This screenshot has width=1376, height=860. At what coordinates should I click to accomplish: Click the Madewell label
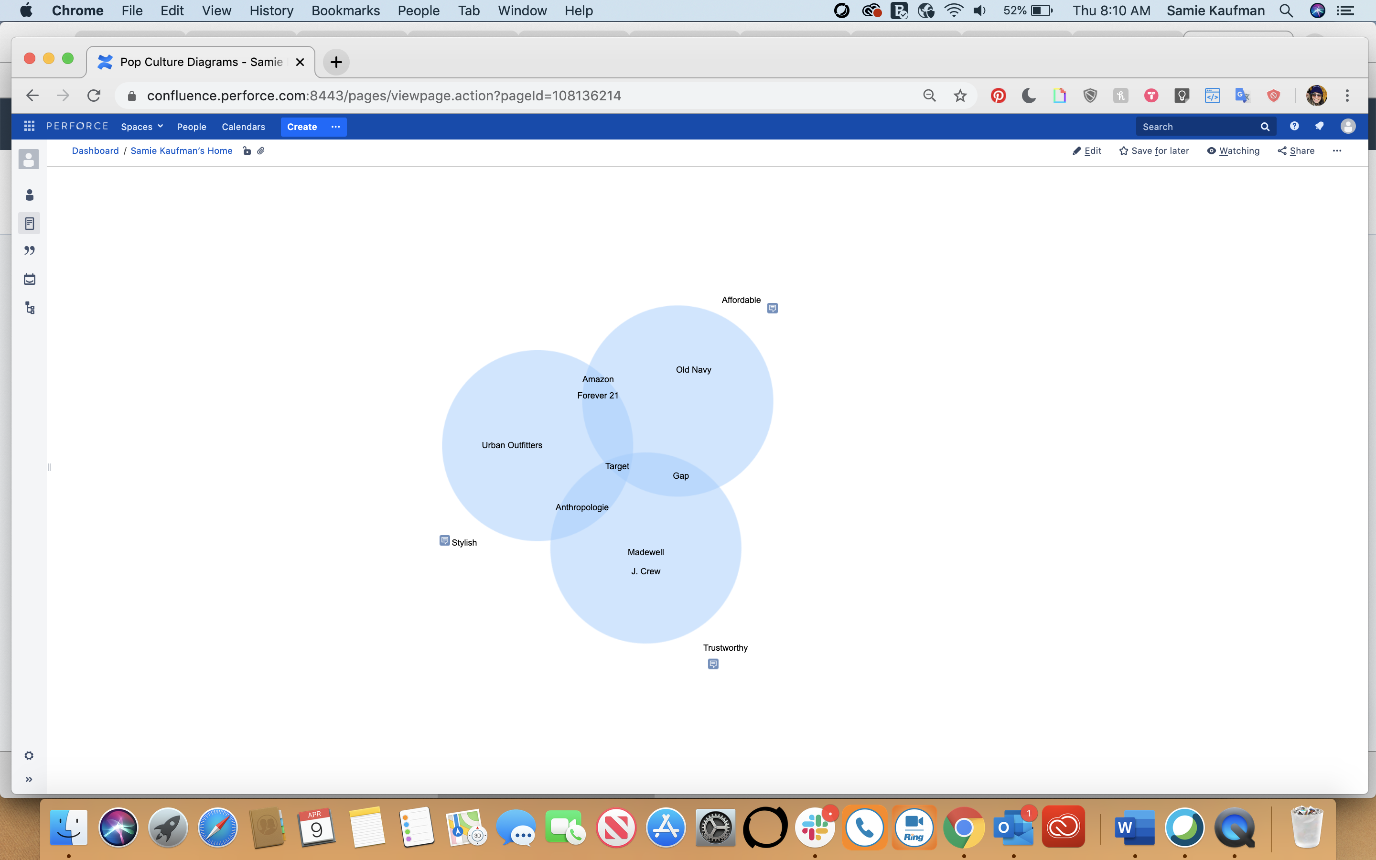coord(645,552)
